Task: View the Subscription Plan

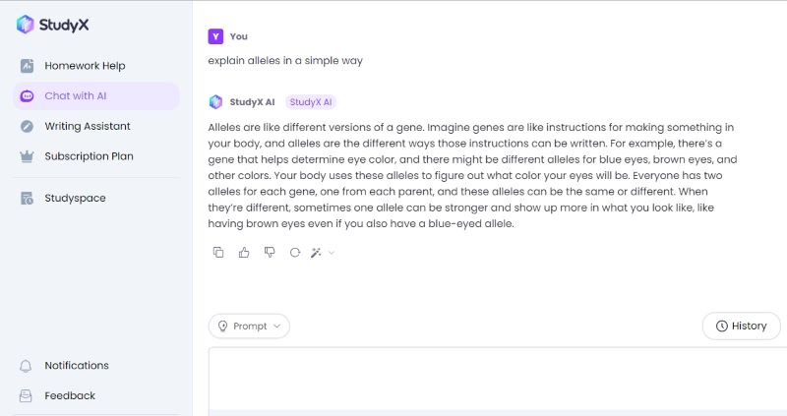Action: [89, 156]
